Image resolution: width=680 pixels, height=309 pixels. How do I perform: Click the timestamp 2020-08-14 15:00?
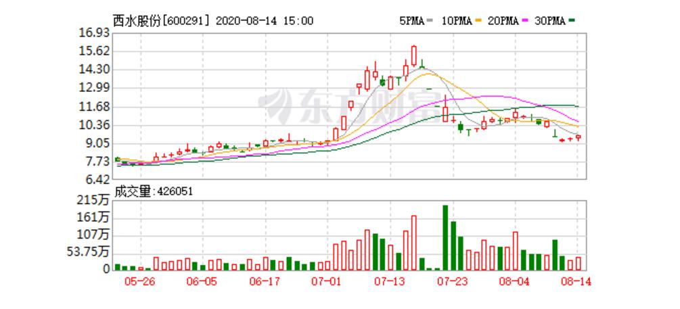(x=264, y=21)
